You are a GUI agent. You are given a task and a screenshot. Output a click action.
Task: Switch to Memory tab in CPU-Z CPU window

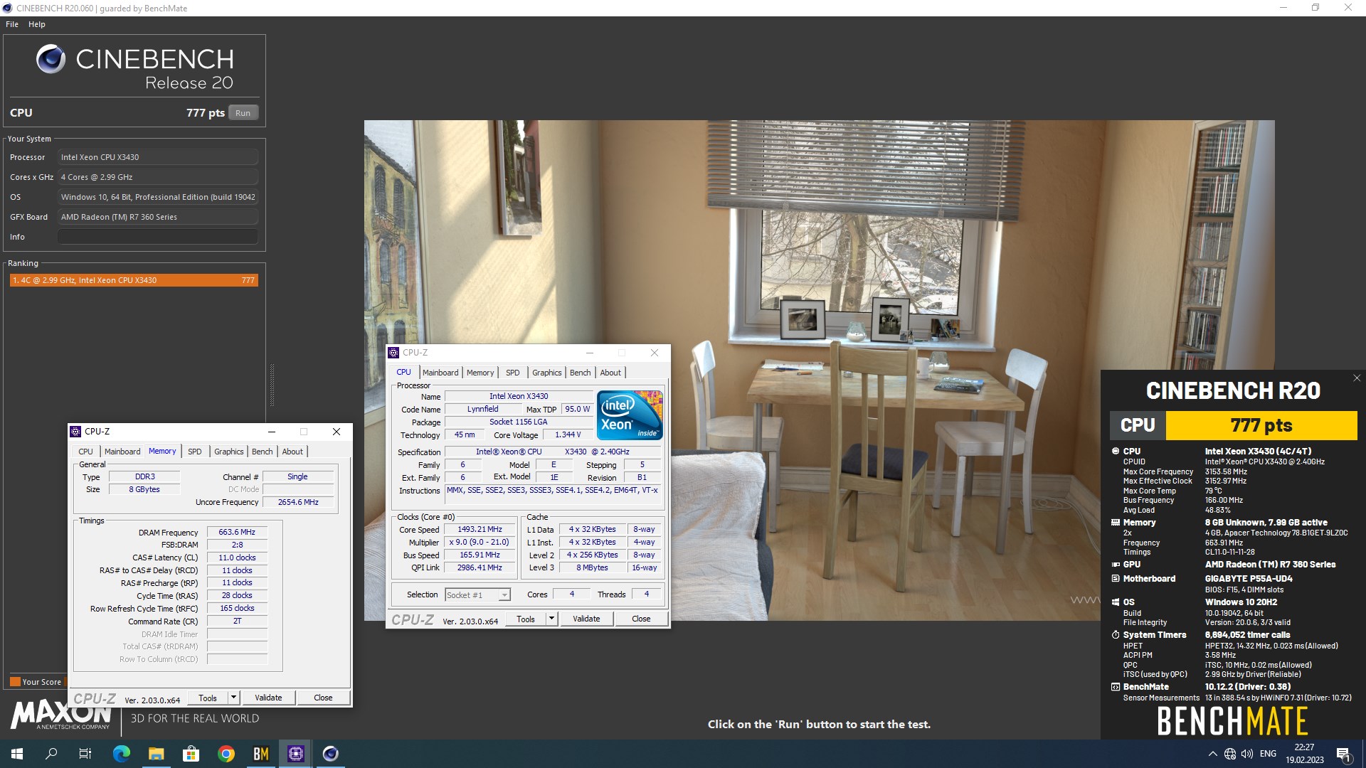click(480, 373)
